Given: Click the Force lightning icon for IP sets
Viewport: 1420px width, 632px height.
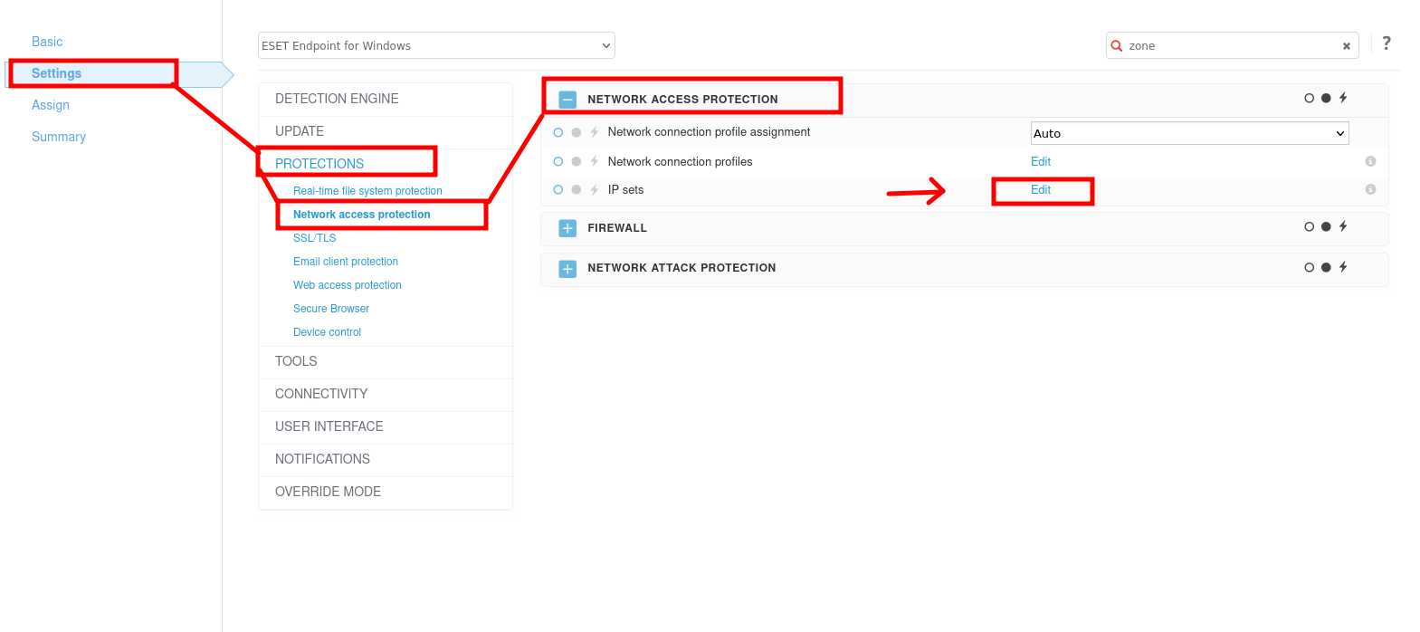Looking at the screenshot, I should (x=595, y=189).
